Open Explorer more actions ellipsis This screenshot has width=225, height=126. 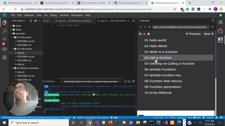point(39,21)
